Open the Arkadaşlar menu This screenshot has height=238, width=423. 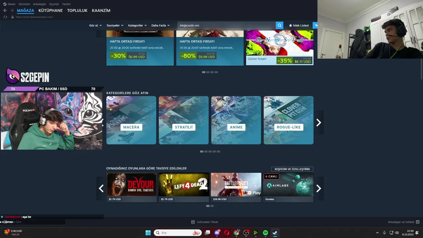(40, 4)
